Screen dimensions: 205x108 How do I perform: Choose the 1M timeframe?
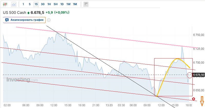(x=75, y=4)
